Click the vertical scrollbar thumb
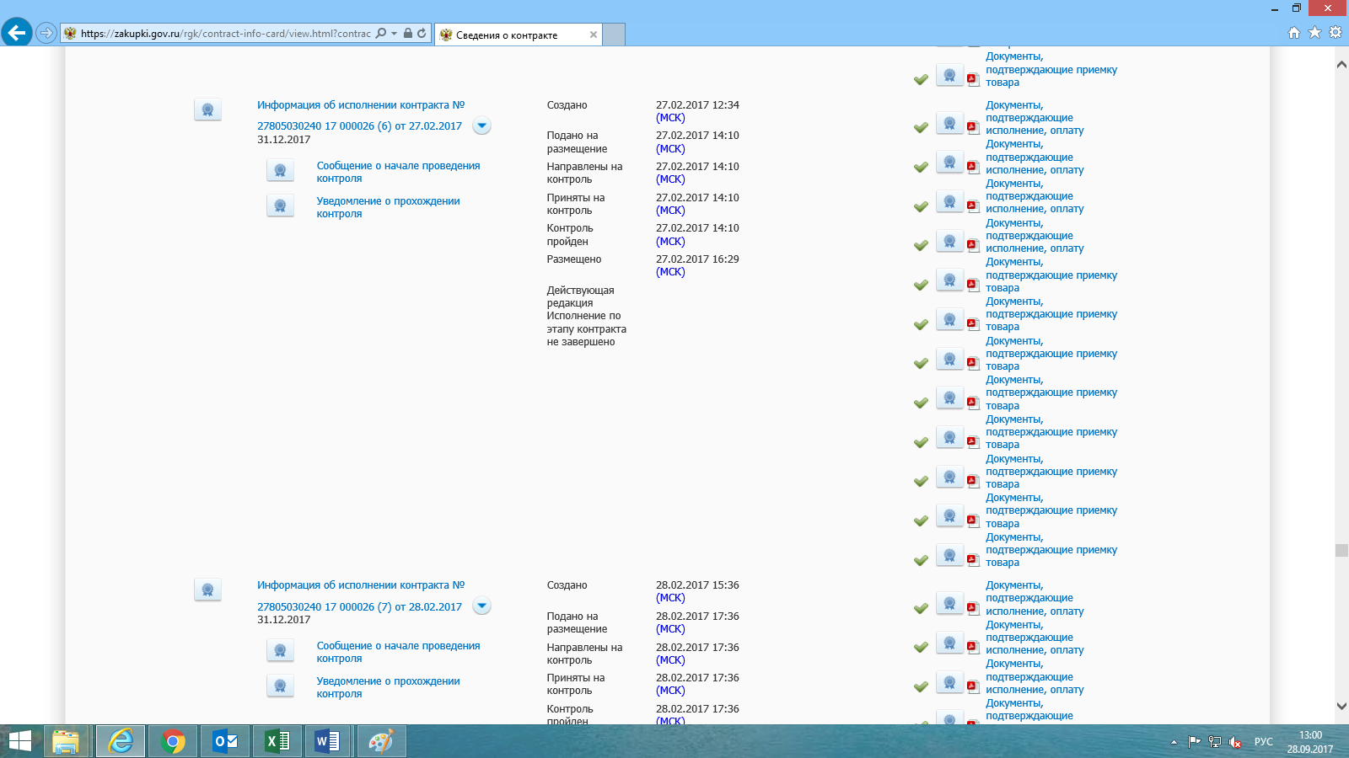This screenshot has width=1349, height=758. [1341, 550]
